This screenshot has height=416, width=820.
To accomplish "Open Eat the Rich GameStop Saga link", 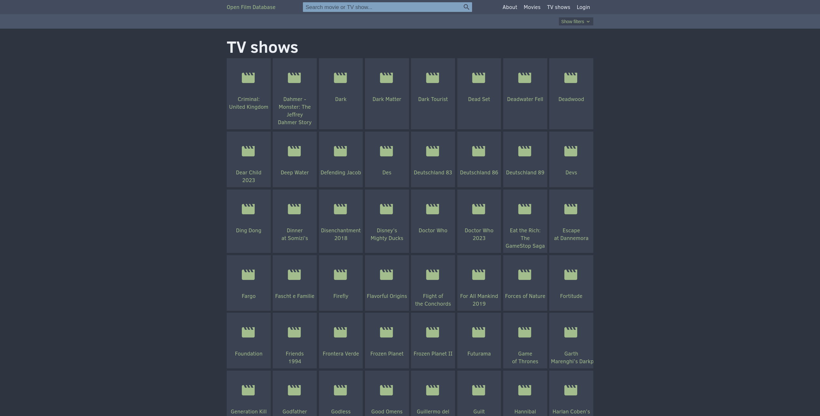I will click(x=525, y=238).
